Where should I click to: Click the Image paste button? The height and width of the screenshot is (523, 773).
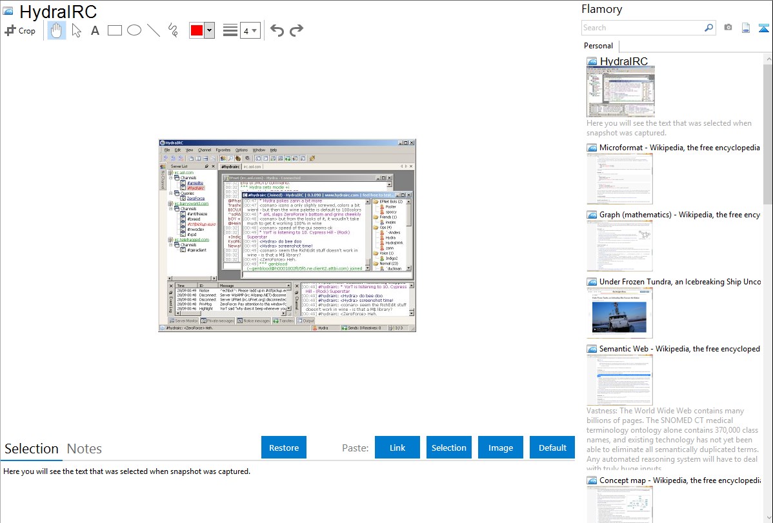pos(500,448)
